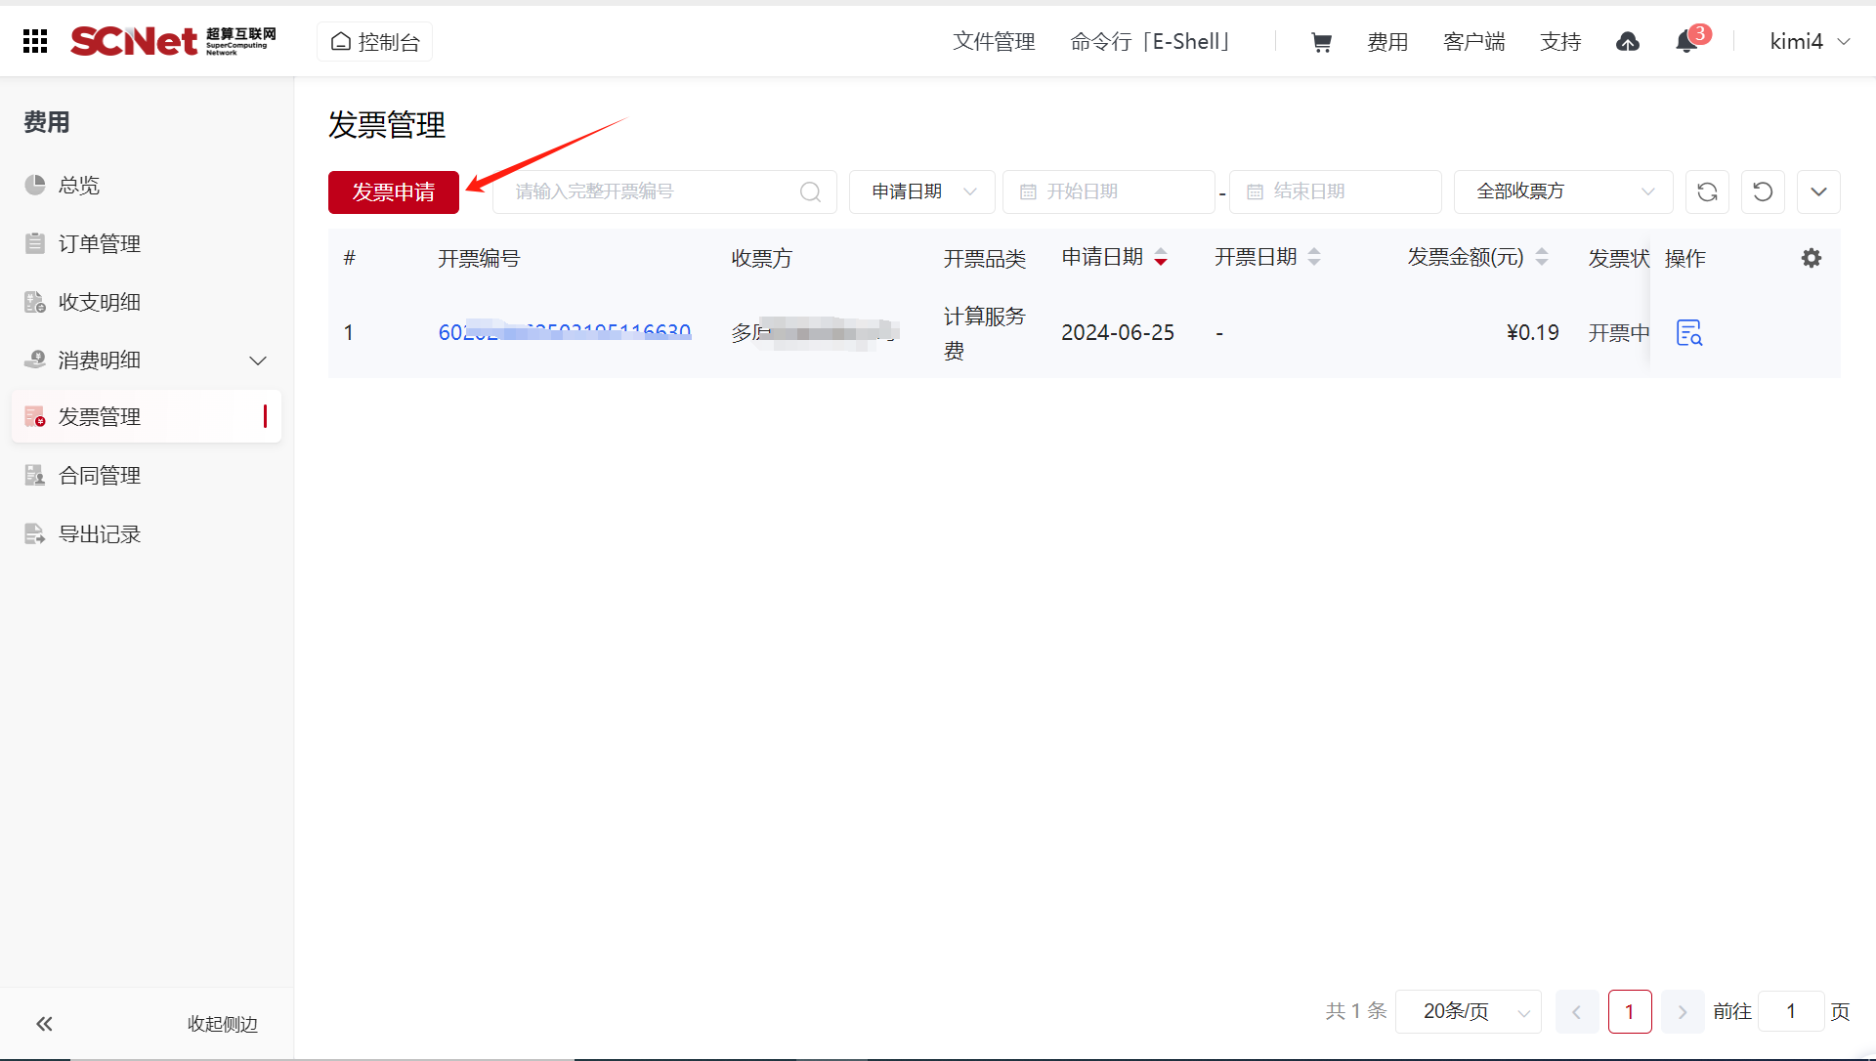1876x1061 pixels.
Task: Click search icon in invoice number field
Action: click(810, 192)
